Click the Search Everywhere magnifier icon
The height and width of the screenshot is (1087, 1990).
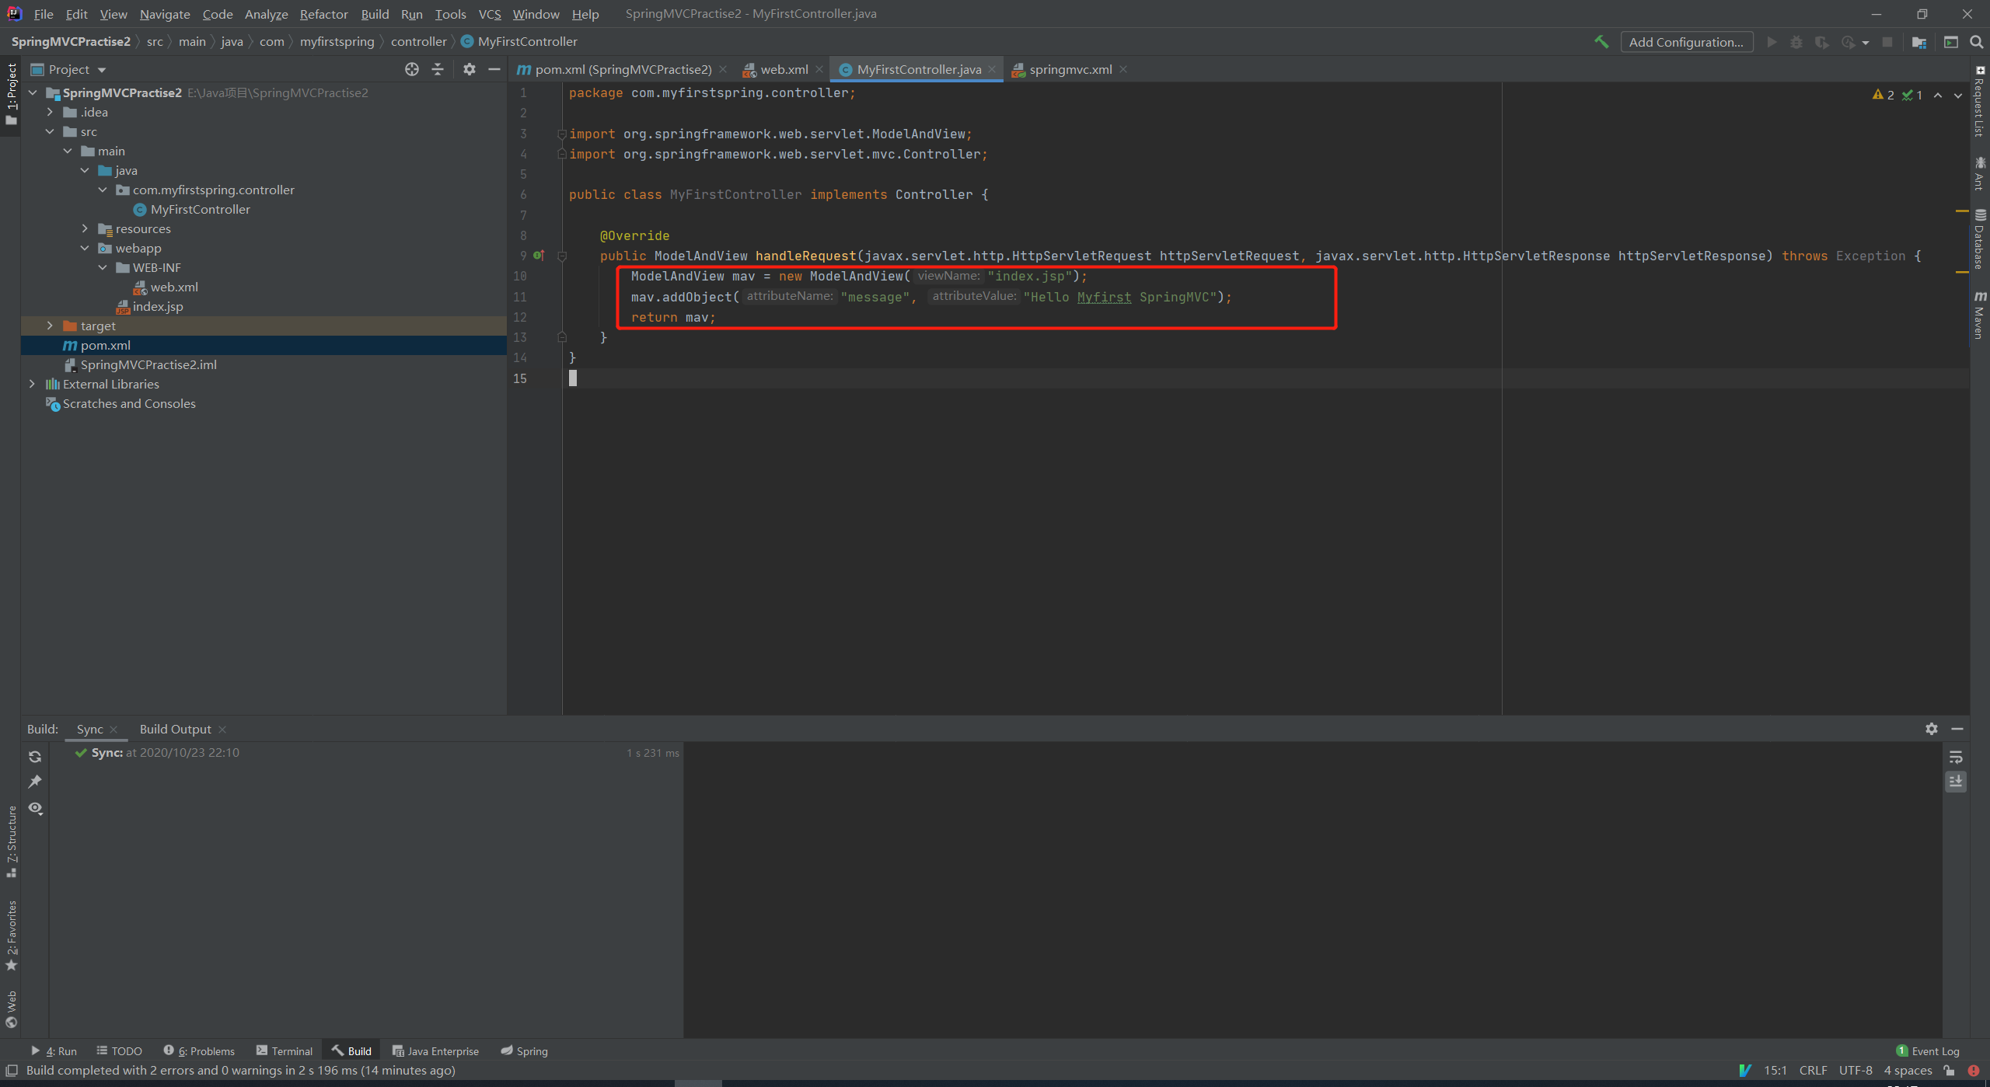[x=1976, y=42]
